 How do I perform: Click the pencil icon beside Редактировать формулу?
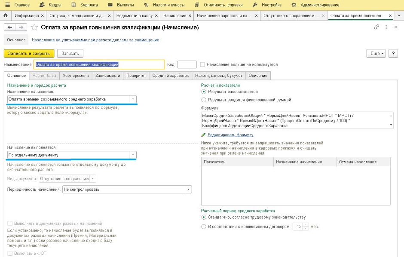tap(203, 135)
